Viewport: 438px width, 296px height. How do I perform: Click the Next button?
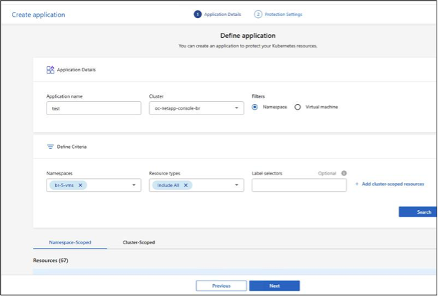(275, 286)
